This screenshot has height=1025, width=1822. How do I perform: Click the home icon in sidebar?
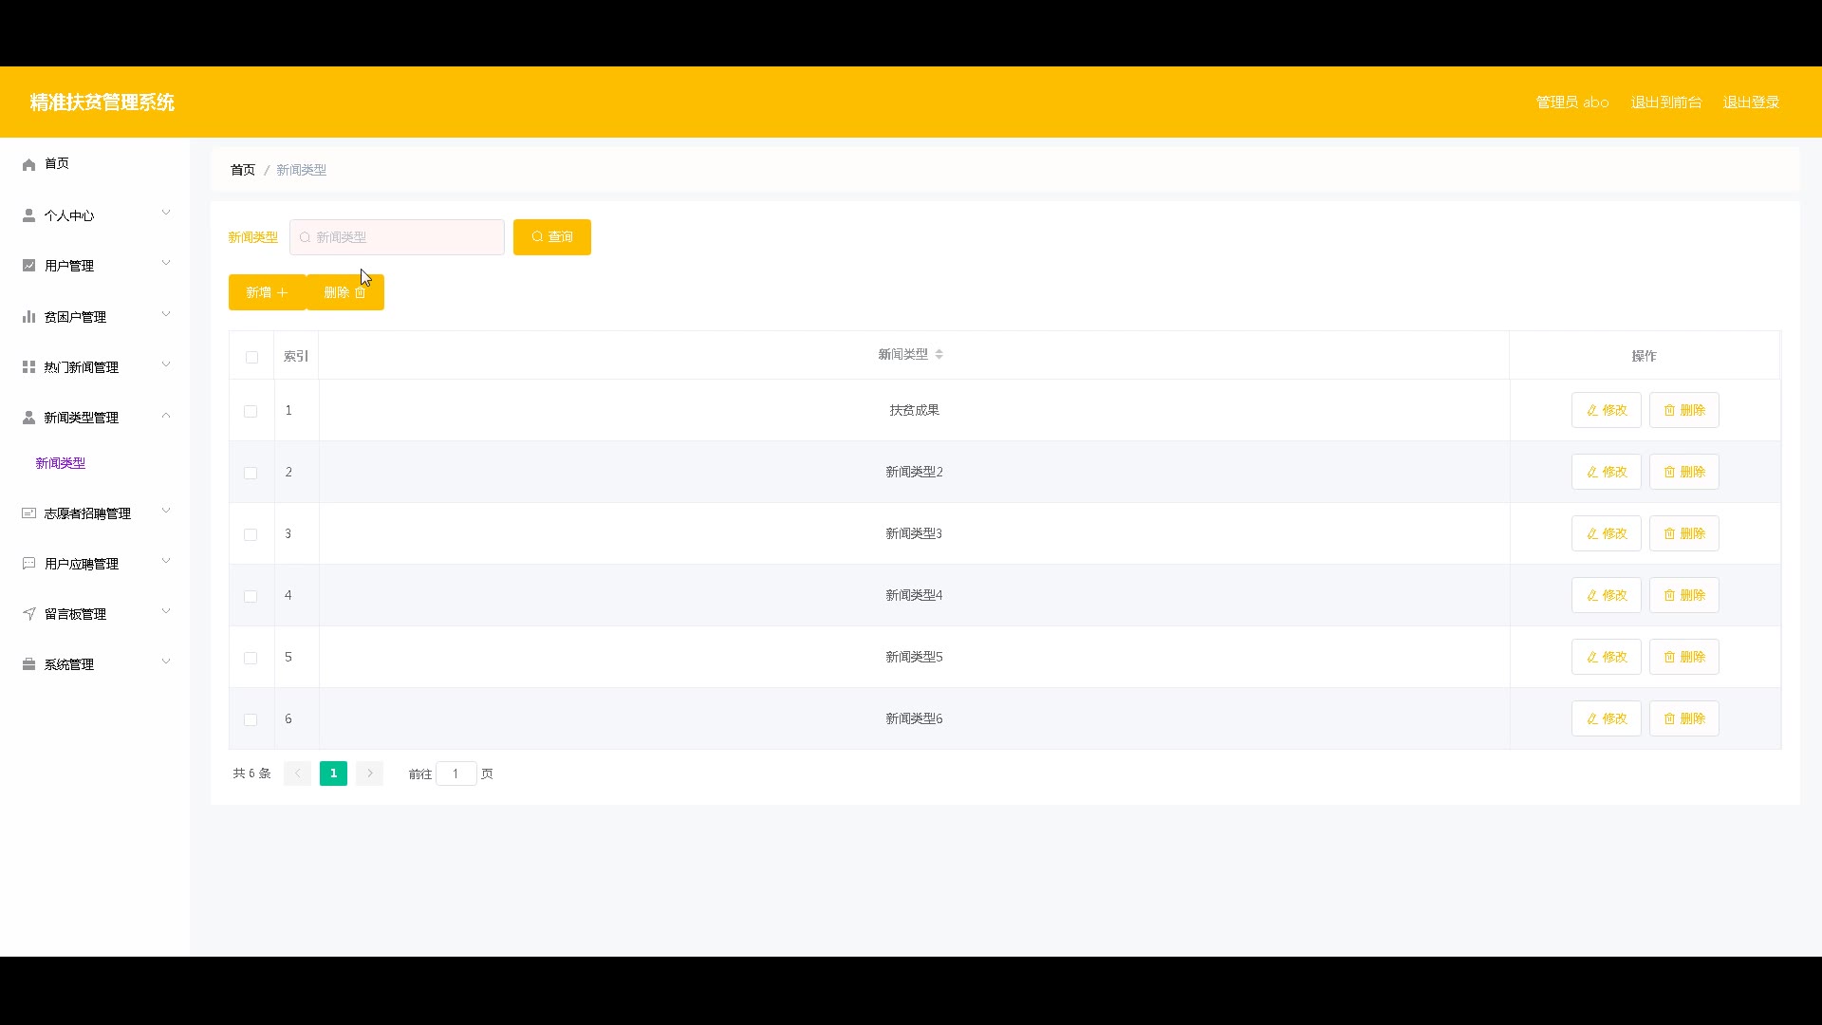(28, 164)
